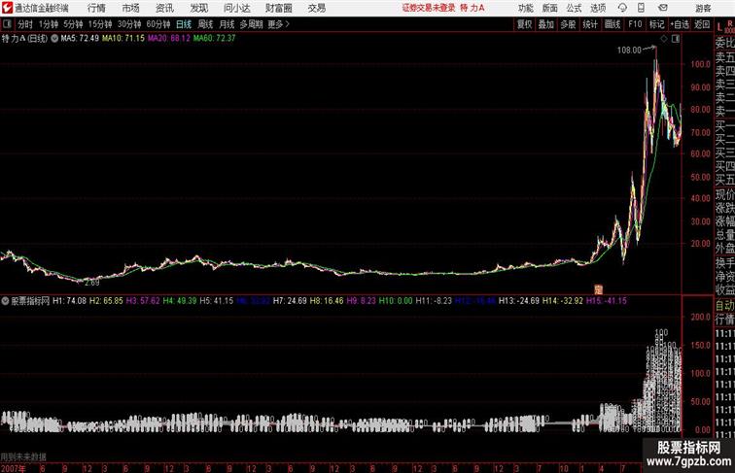735x473 pixels.
Task: Click the H10: 0.00 indicator value
Action: click(396, 301)
